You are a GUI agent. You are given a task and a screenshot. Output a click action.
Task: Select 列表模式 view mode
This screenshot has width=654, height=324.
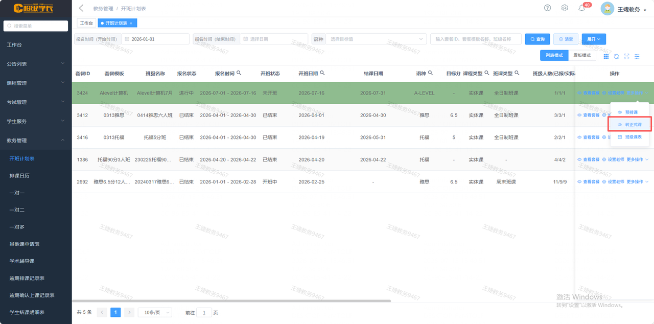coord(554,55)
